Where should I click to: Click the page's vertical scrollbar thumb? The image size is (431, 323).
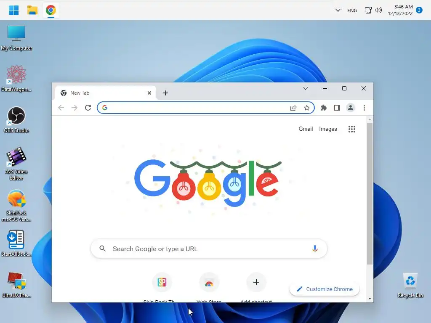[370, 193]
